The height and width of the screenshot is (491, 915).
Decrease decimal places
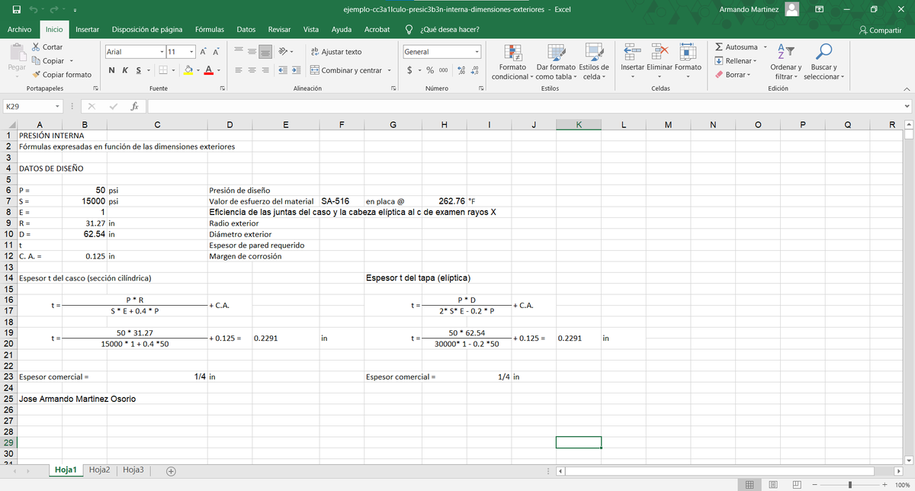(x=475, y=70)
